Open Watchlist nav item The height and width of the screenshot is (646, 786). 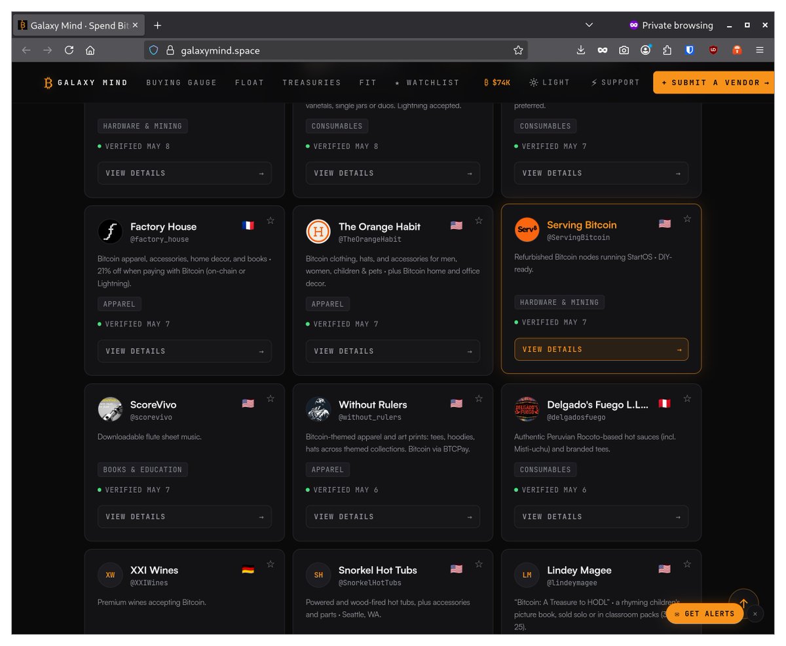(x=427, y=83)
